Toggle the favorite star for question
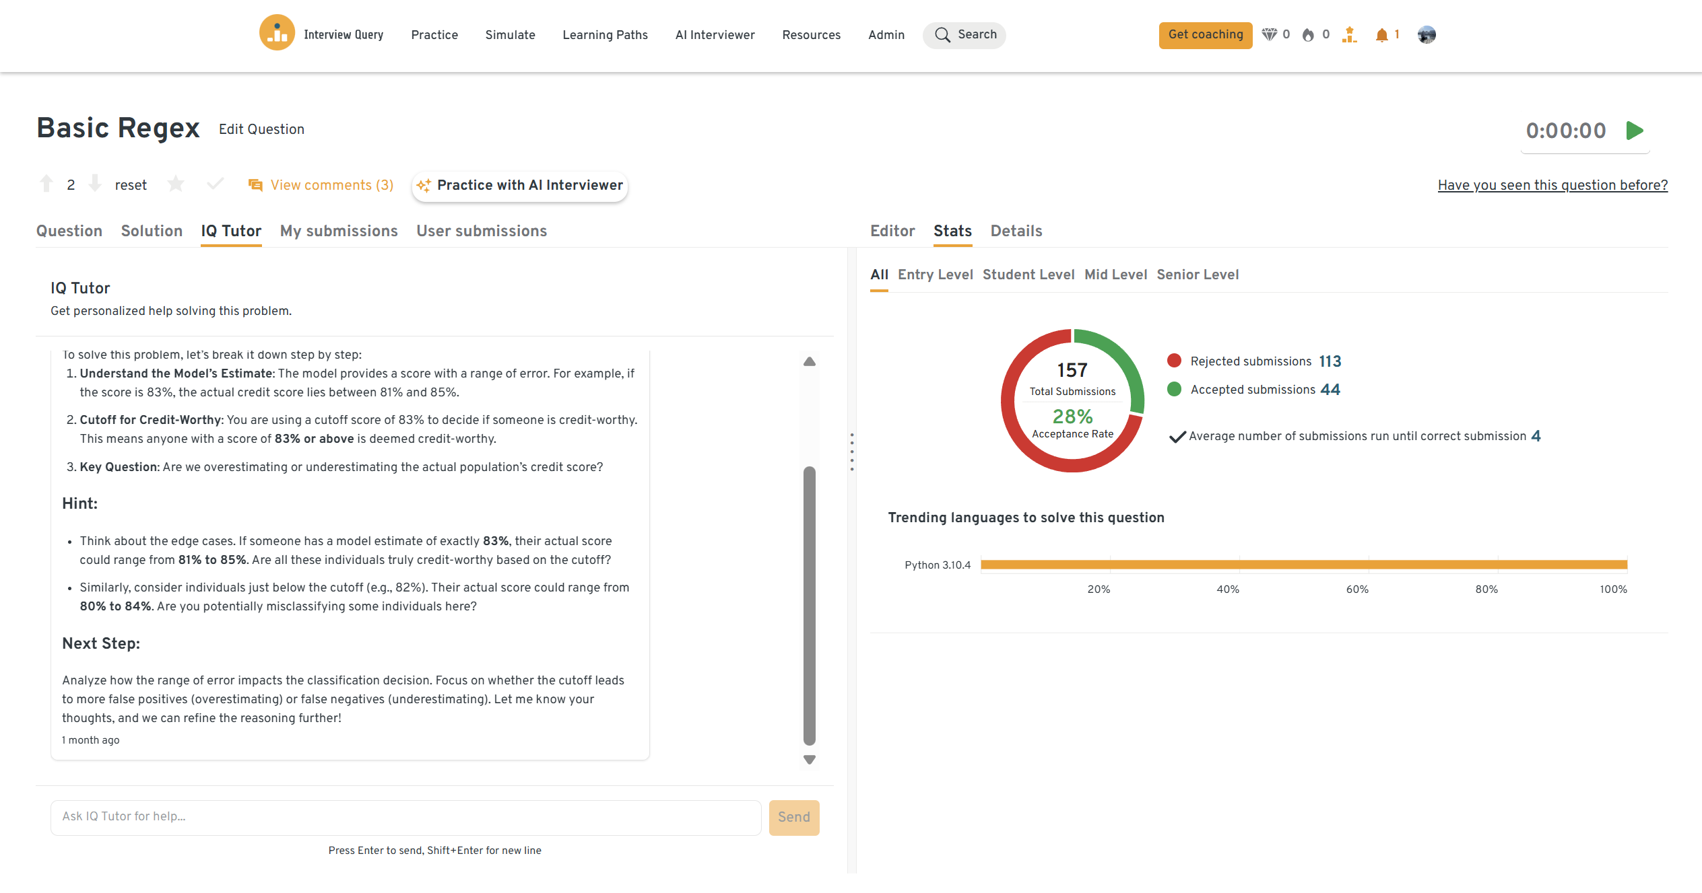This screenshot has height=893, width=1702. pos(176,184)
